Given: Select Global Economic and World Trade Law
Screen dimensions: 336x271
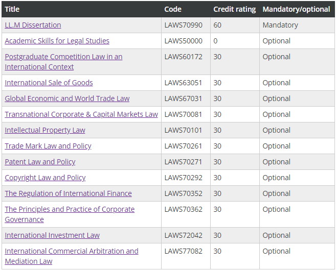Looking at the screenshot, I should pyautogui.click(x=67, y=98).
